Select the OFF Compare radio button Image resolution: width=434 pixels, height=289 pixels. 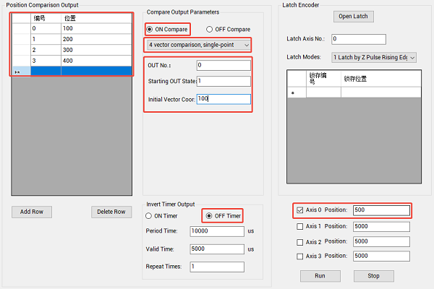210,30
